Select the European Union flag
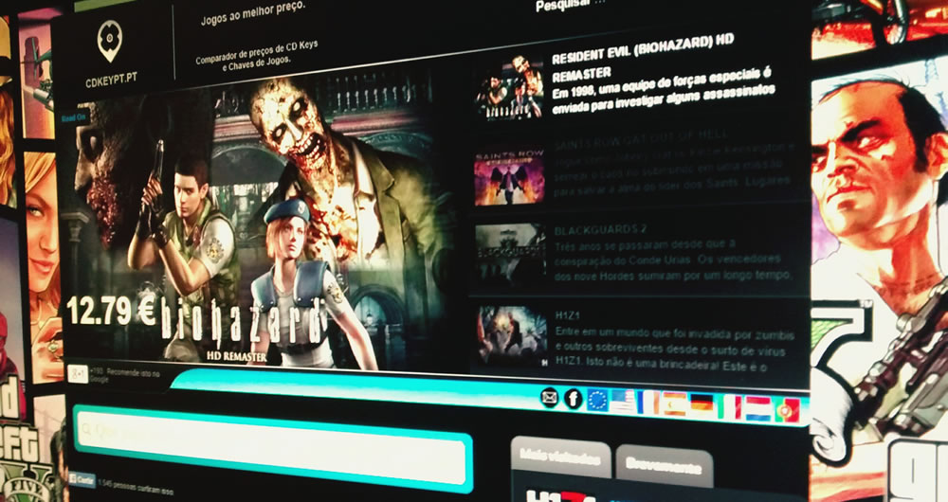The height and width of the screenshot is (502, 948). coord(597,400)
